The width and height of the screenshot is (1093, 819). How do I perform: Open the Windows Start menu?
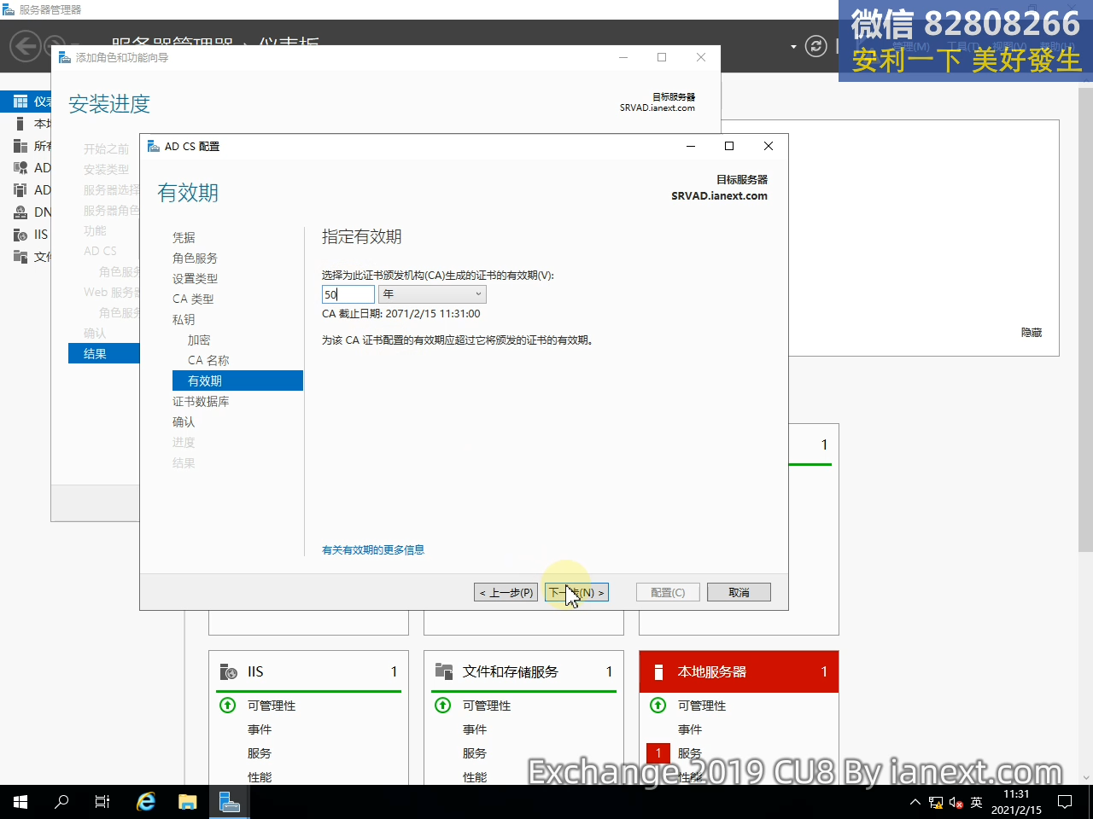tap(20, 802)
